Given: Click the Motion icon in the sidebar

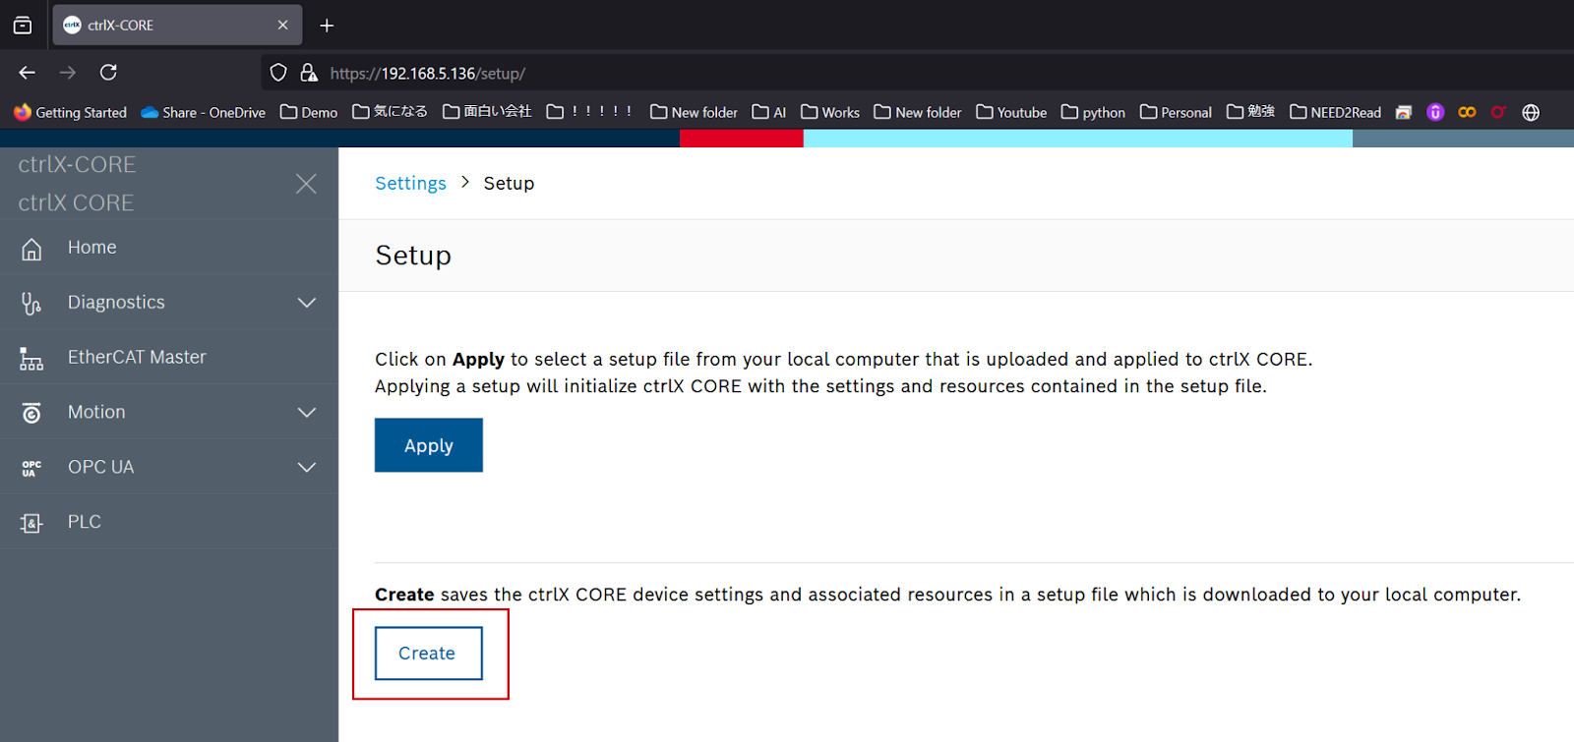Looking at the screenshot, I should pyautogui.click(x=31, y=414).
